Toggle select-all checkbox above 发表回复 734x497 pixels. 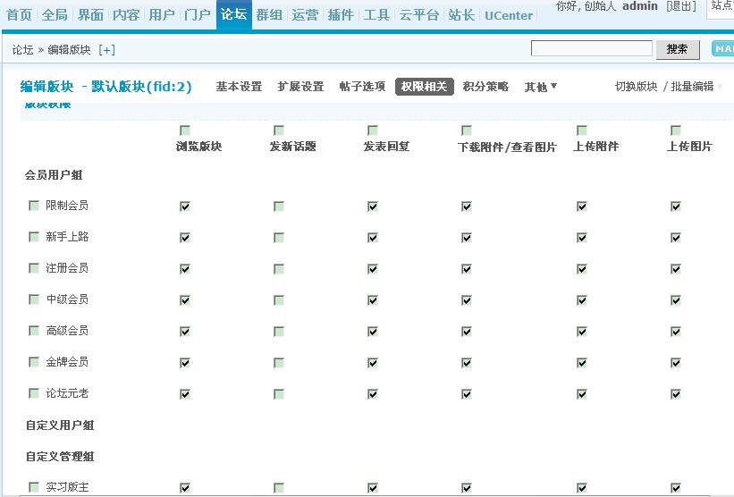(373, 131)
